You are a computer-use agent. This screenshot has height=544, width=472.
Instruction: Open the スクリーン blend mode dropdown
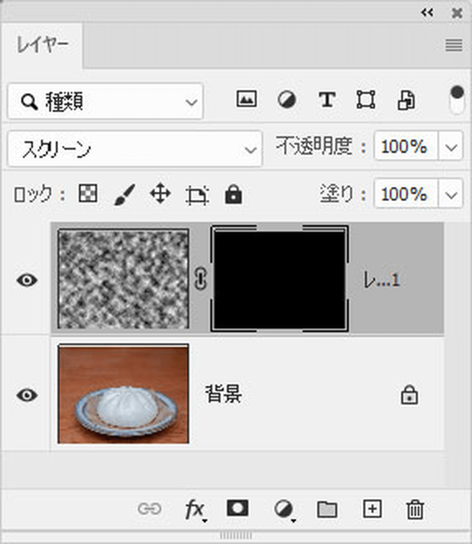click(x=135, y=149)
